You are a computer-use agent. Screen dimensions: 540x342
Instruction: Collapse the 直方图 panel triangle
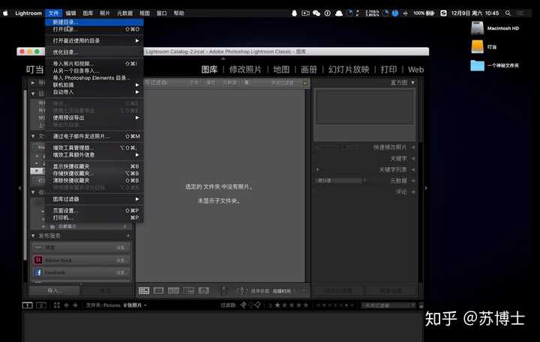click(412, 83)
